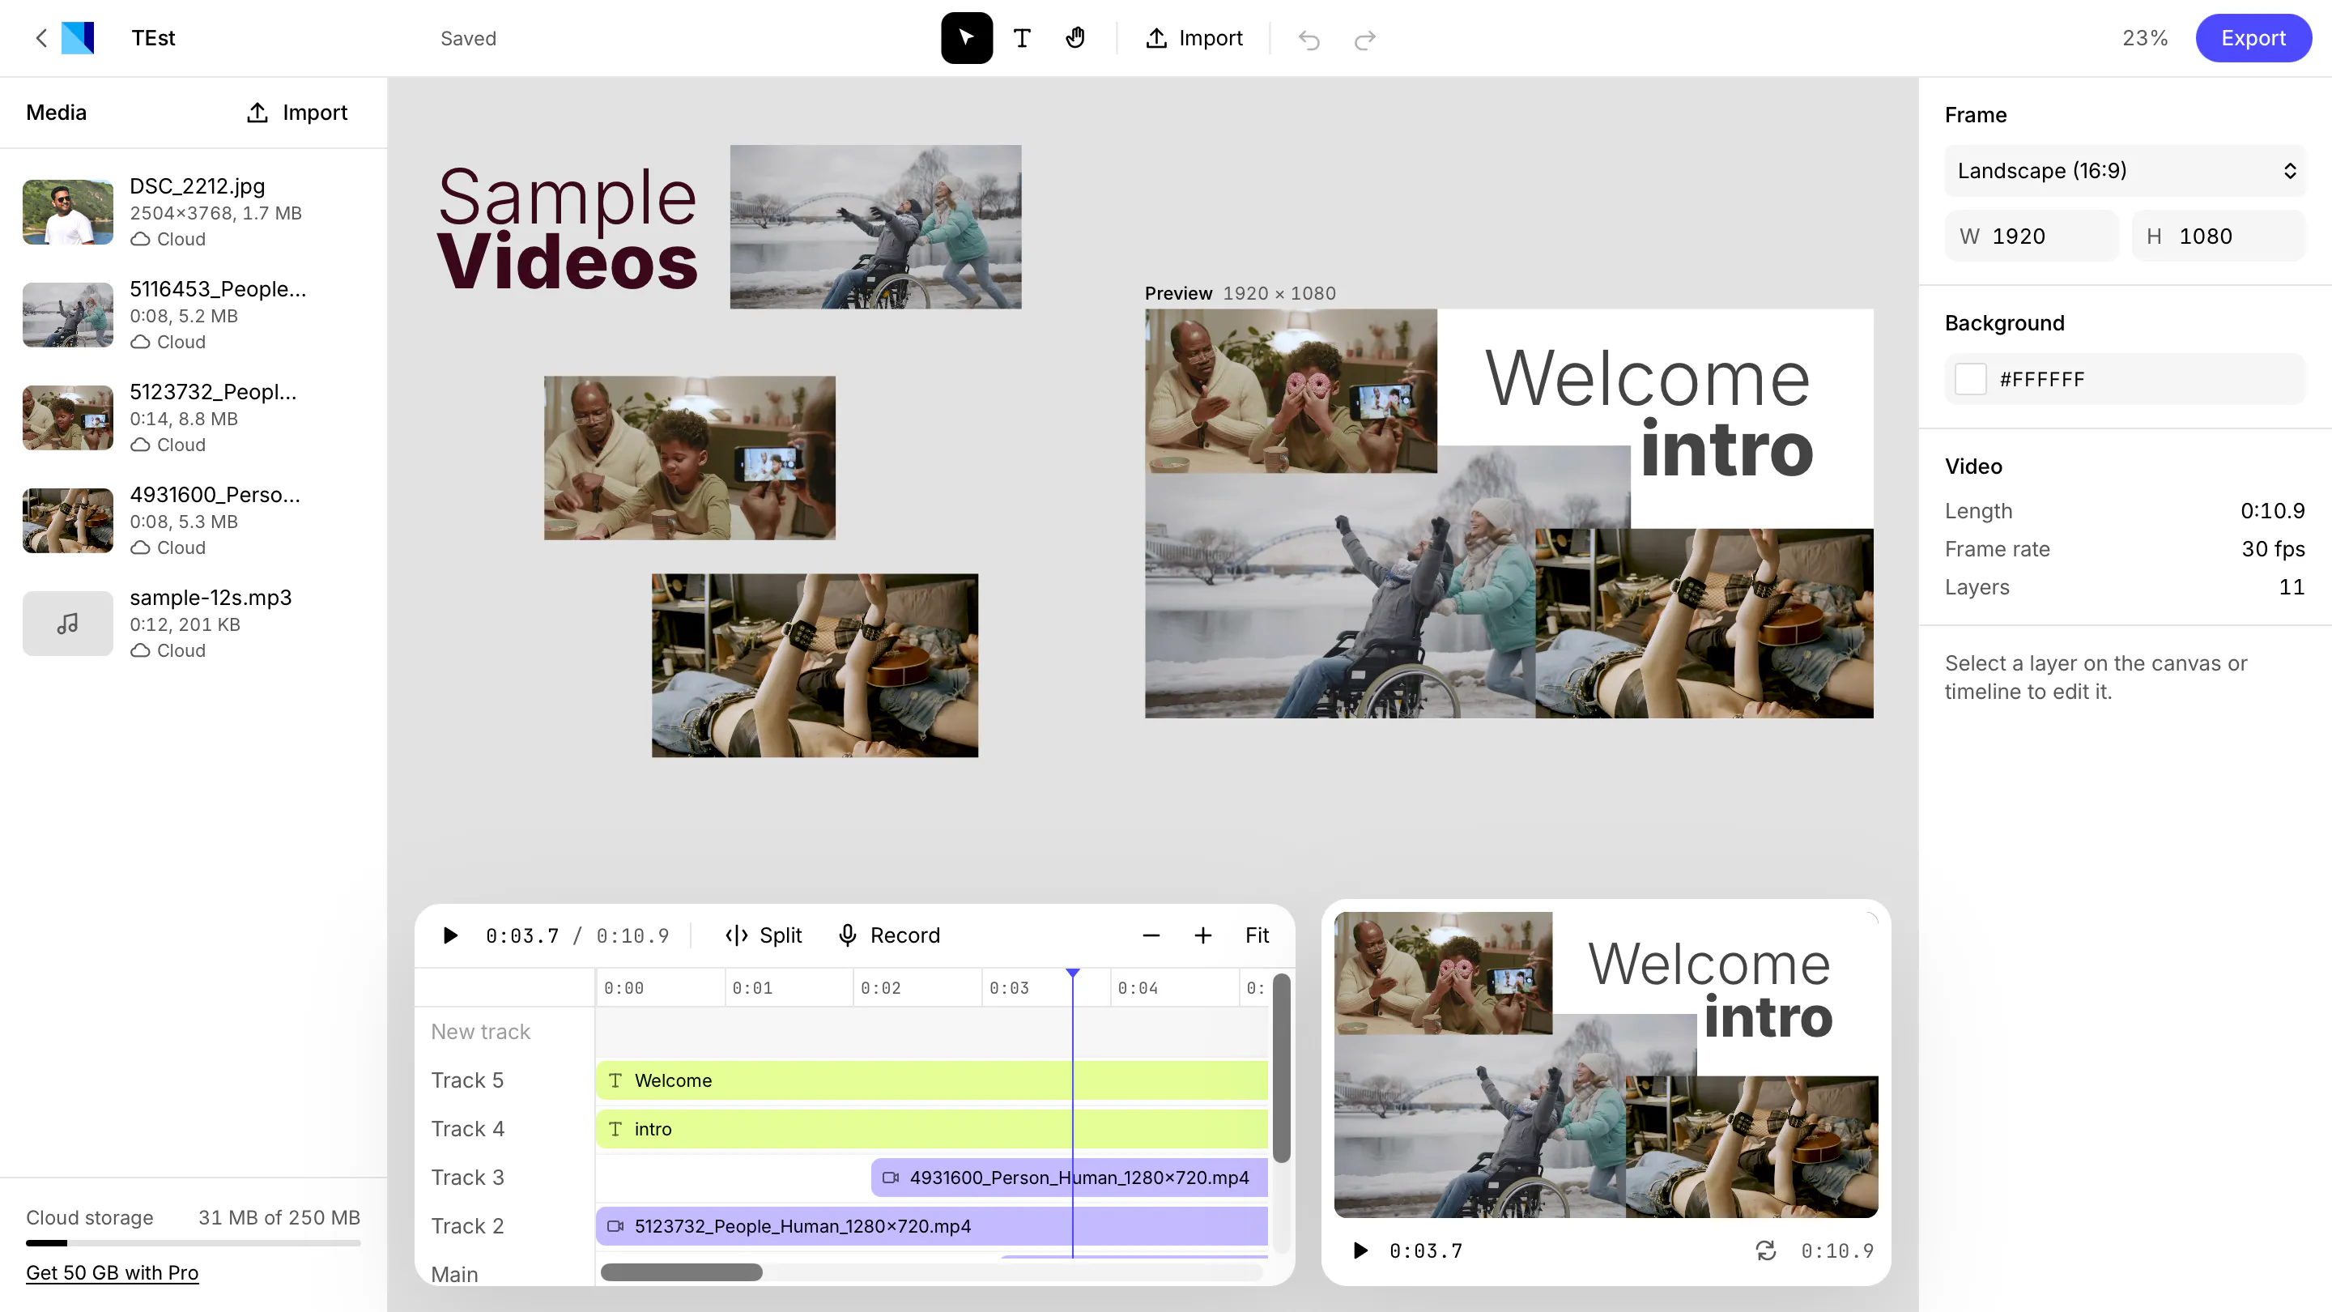Viewport: 2332px width, 1312px height.
Task: Select the sample-12s.mp3 audio icon
Action: (x=68, y=624)
